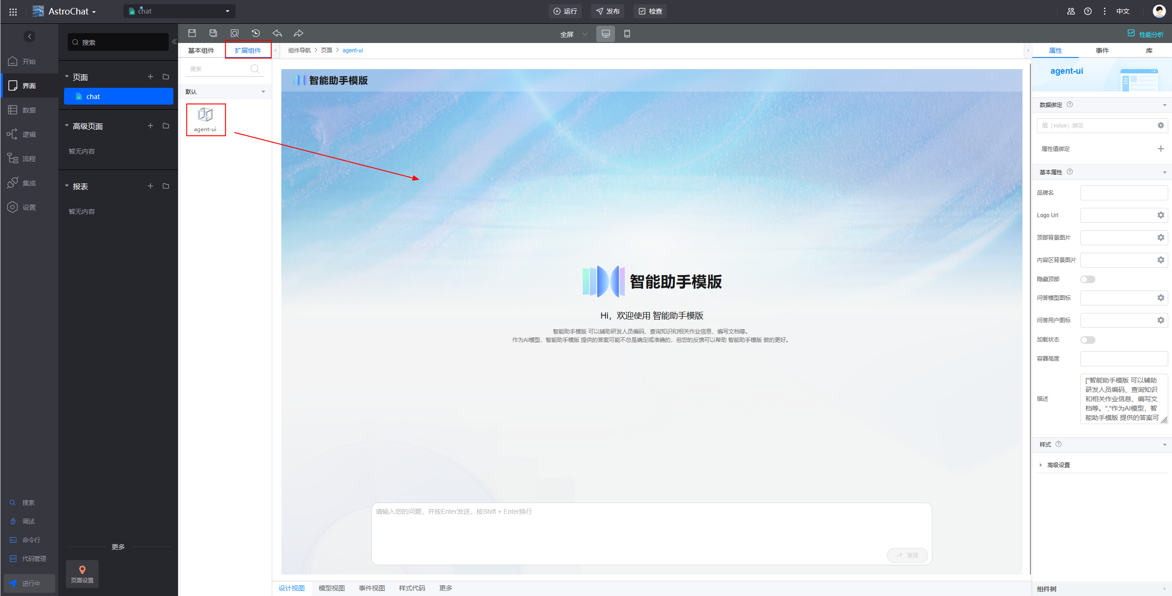Click the save-as icon in toolbar
Screen dimensions: 1172x596
click(213, 33)
